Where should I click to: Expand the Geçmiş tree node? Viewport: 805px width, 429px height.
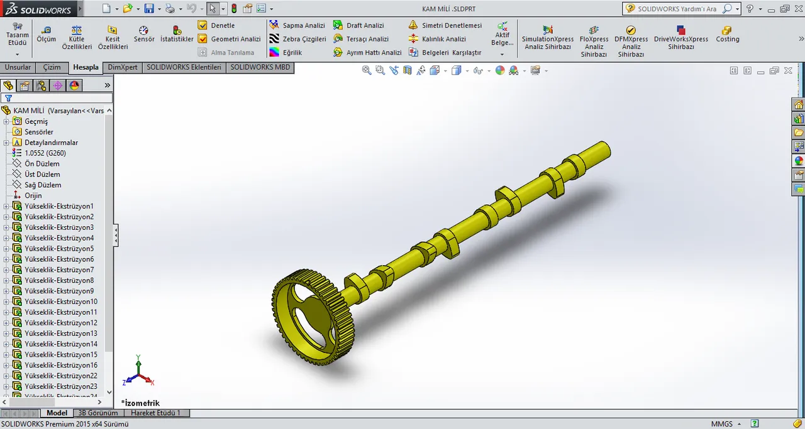6,121
